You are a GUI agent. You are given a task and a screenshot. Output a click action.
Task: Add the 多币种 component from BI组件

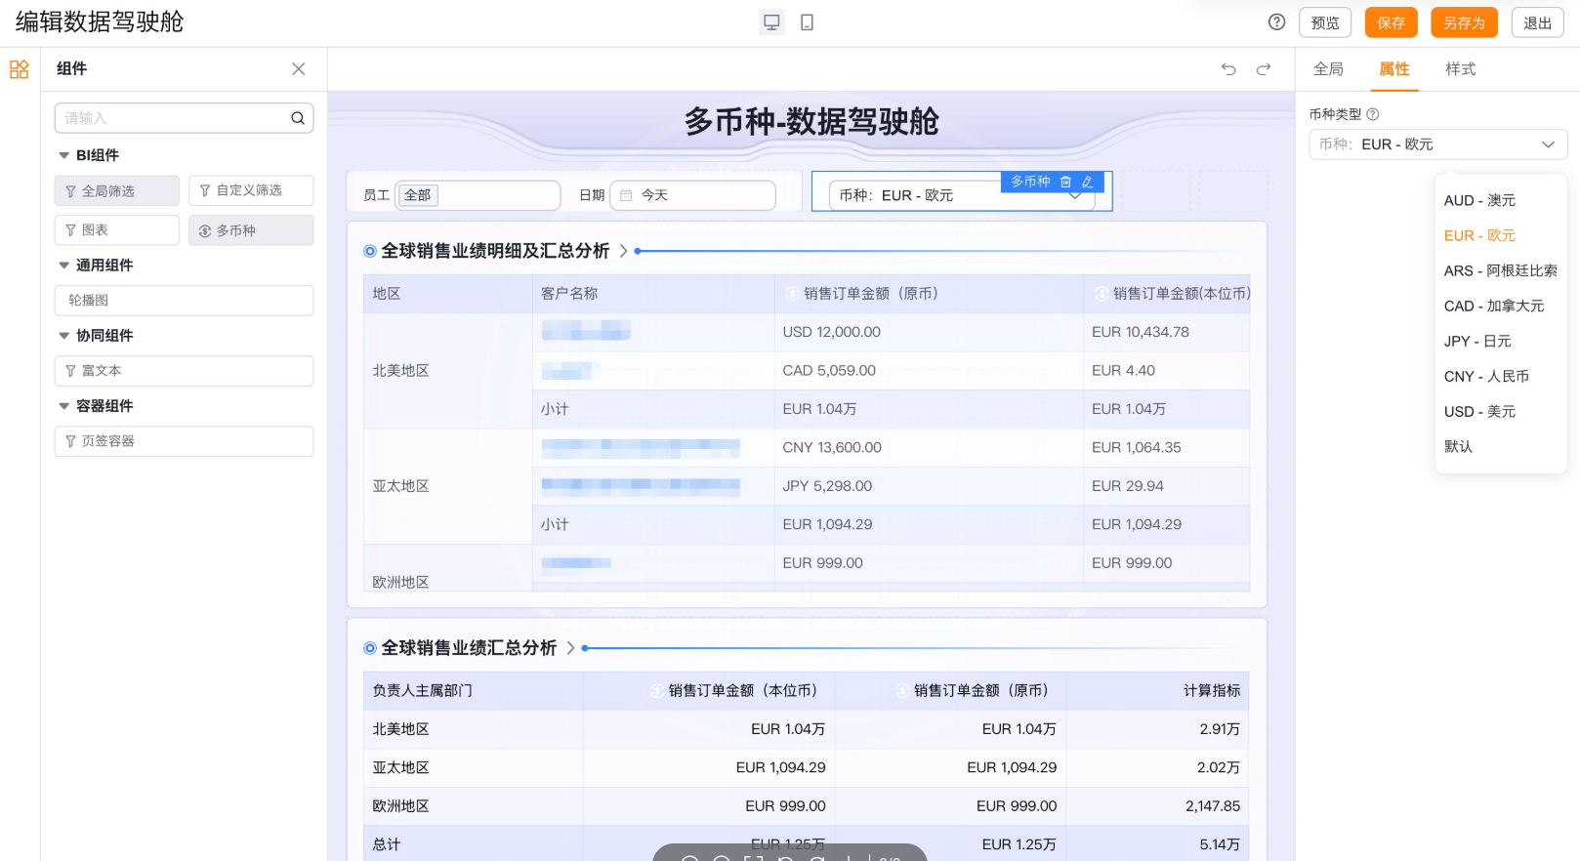point(251,230)
